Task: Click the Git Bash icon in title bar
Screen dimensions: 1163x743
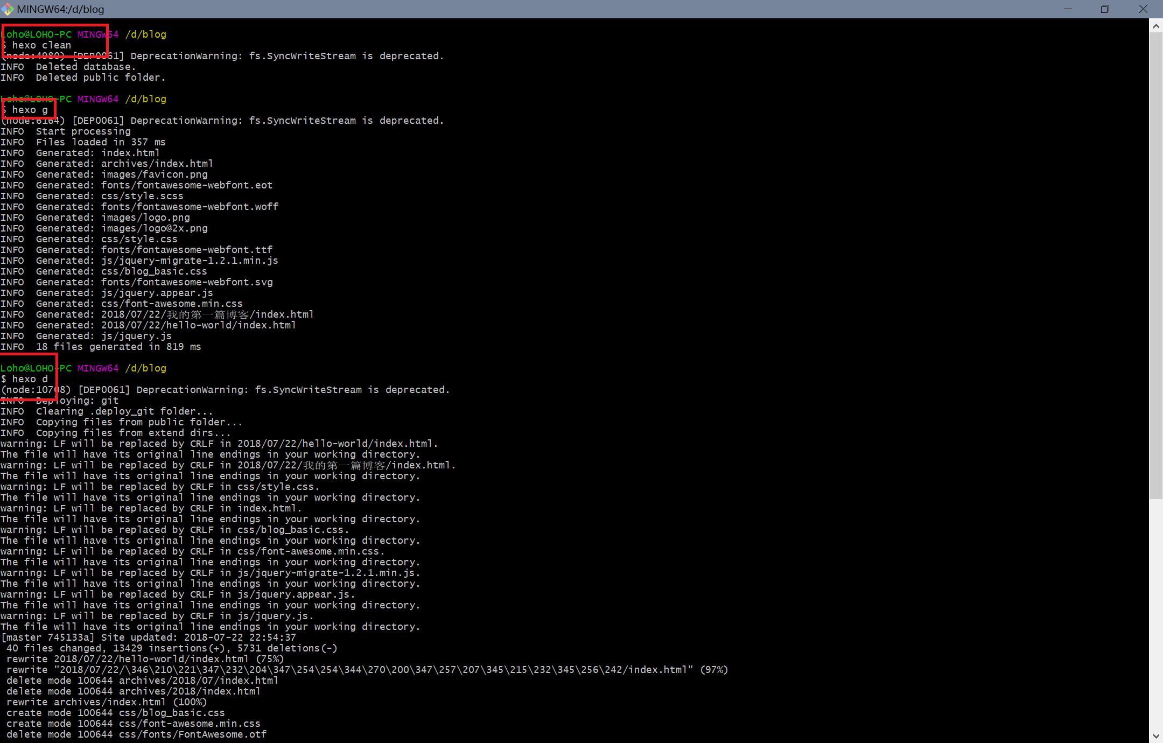Action: coord(8,9)
